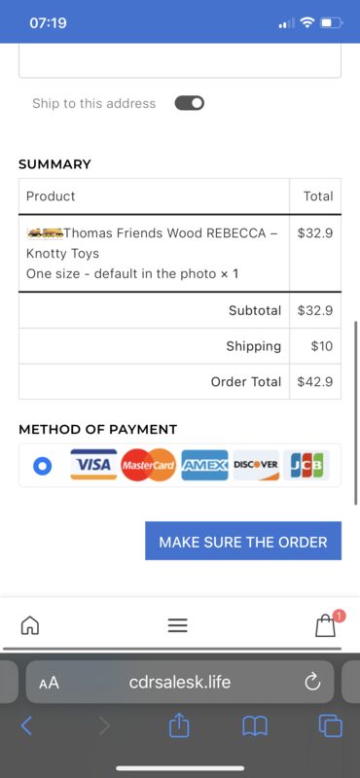The width and height of the screenshot is (360, 778).
Task: Tap the Visa card logo
Action: 93,465
